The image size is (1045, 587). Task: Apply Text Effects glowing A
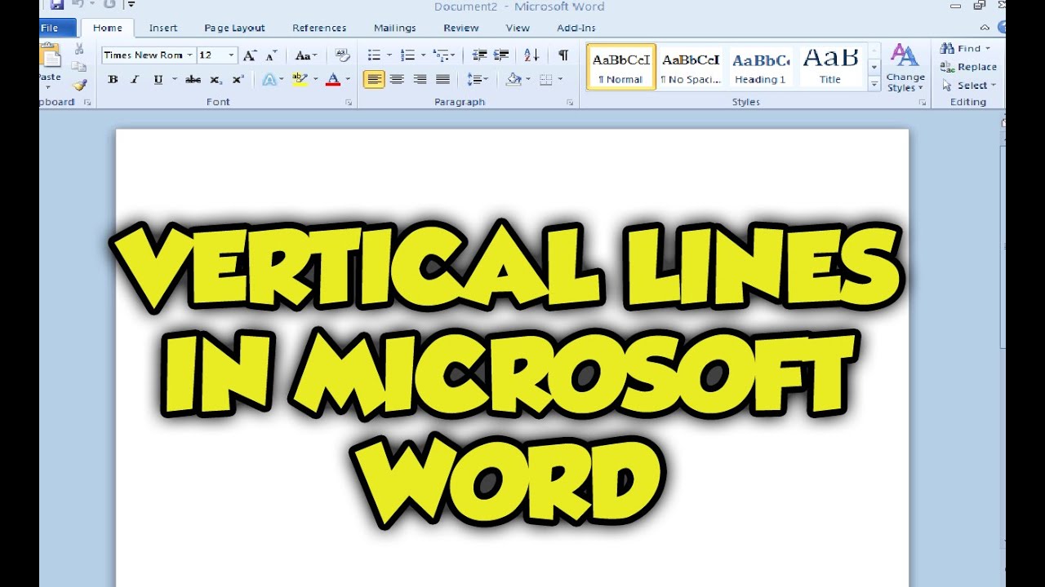click(269, 79)
